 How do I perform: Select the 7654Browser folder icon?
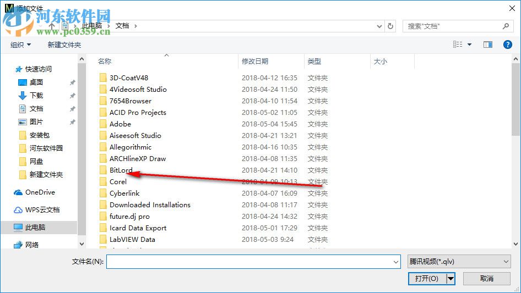(x=103, y=101)
